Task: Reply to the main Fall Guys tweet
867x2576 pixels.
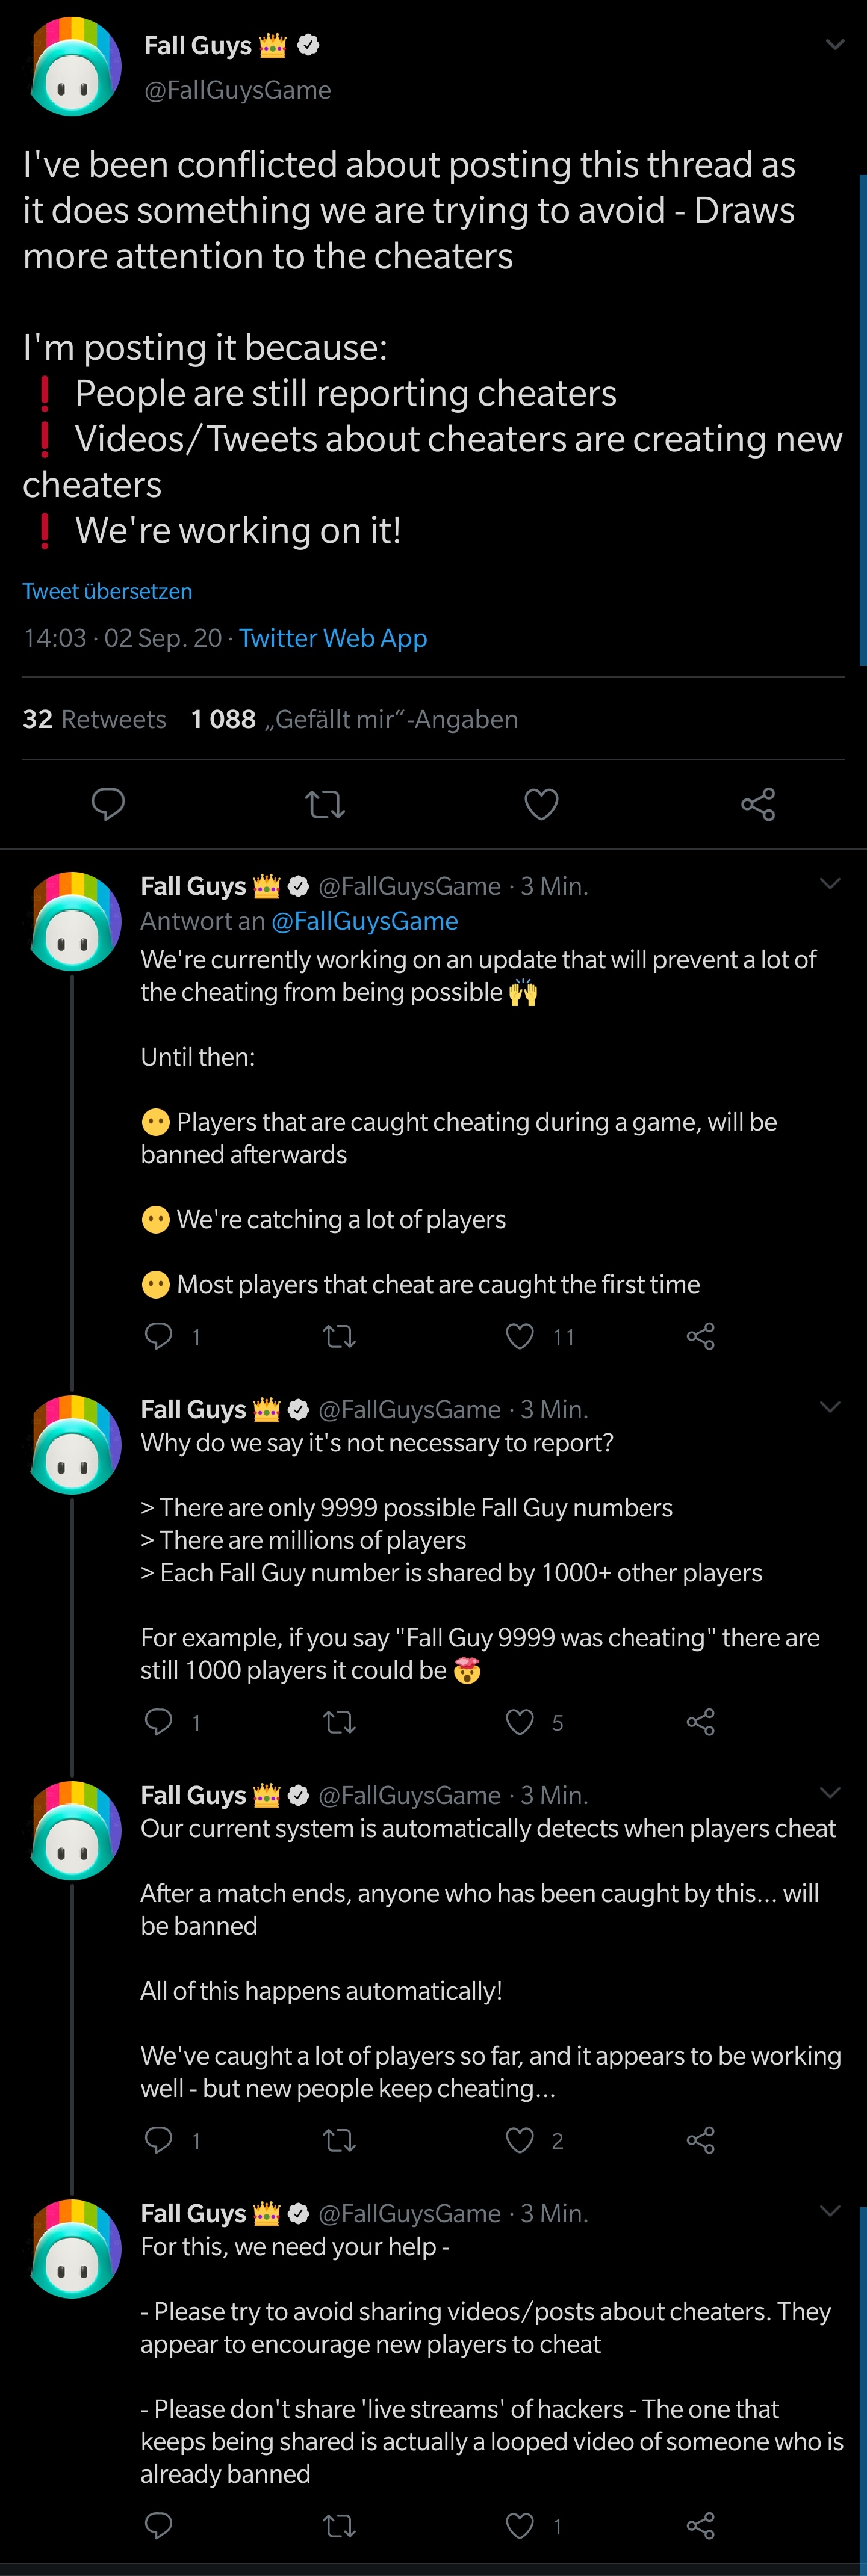Action: pyautogui.click(x=108, y=804)
